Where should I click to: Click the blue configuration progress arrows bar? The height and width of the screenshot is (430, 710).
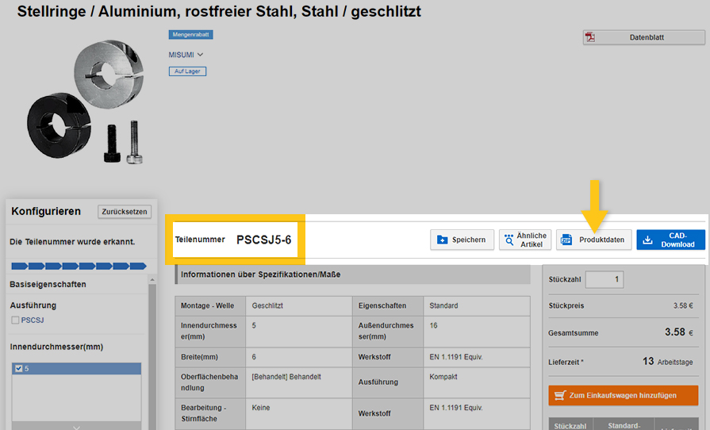(76, 266)
